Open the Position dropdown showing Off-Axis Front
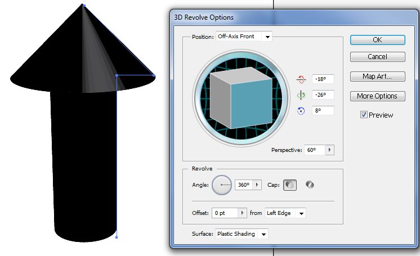This screenshot has height=256, width=420. (244, 37)
